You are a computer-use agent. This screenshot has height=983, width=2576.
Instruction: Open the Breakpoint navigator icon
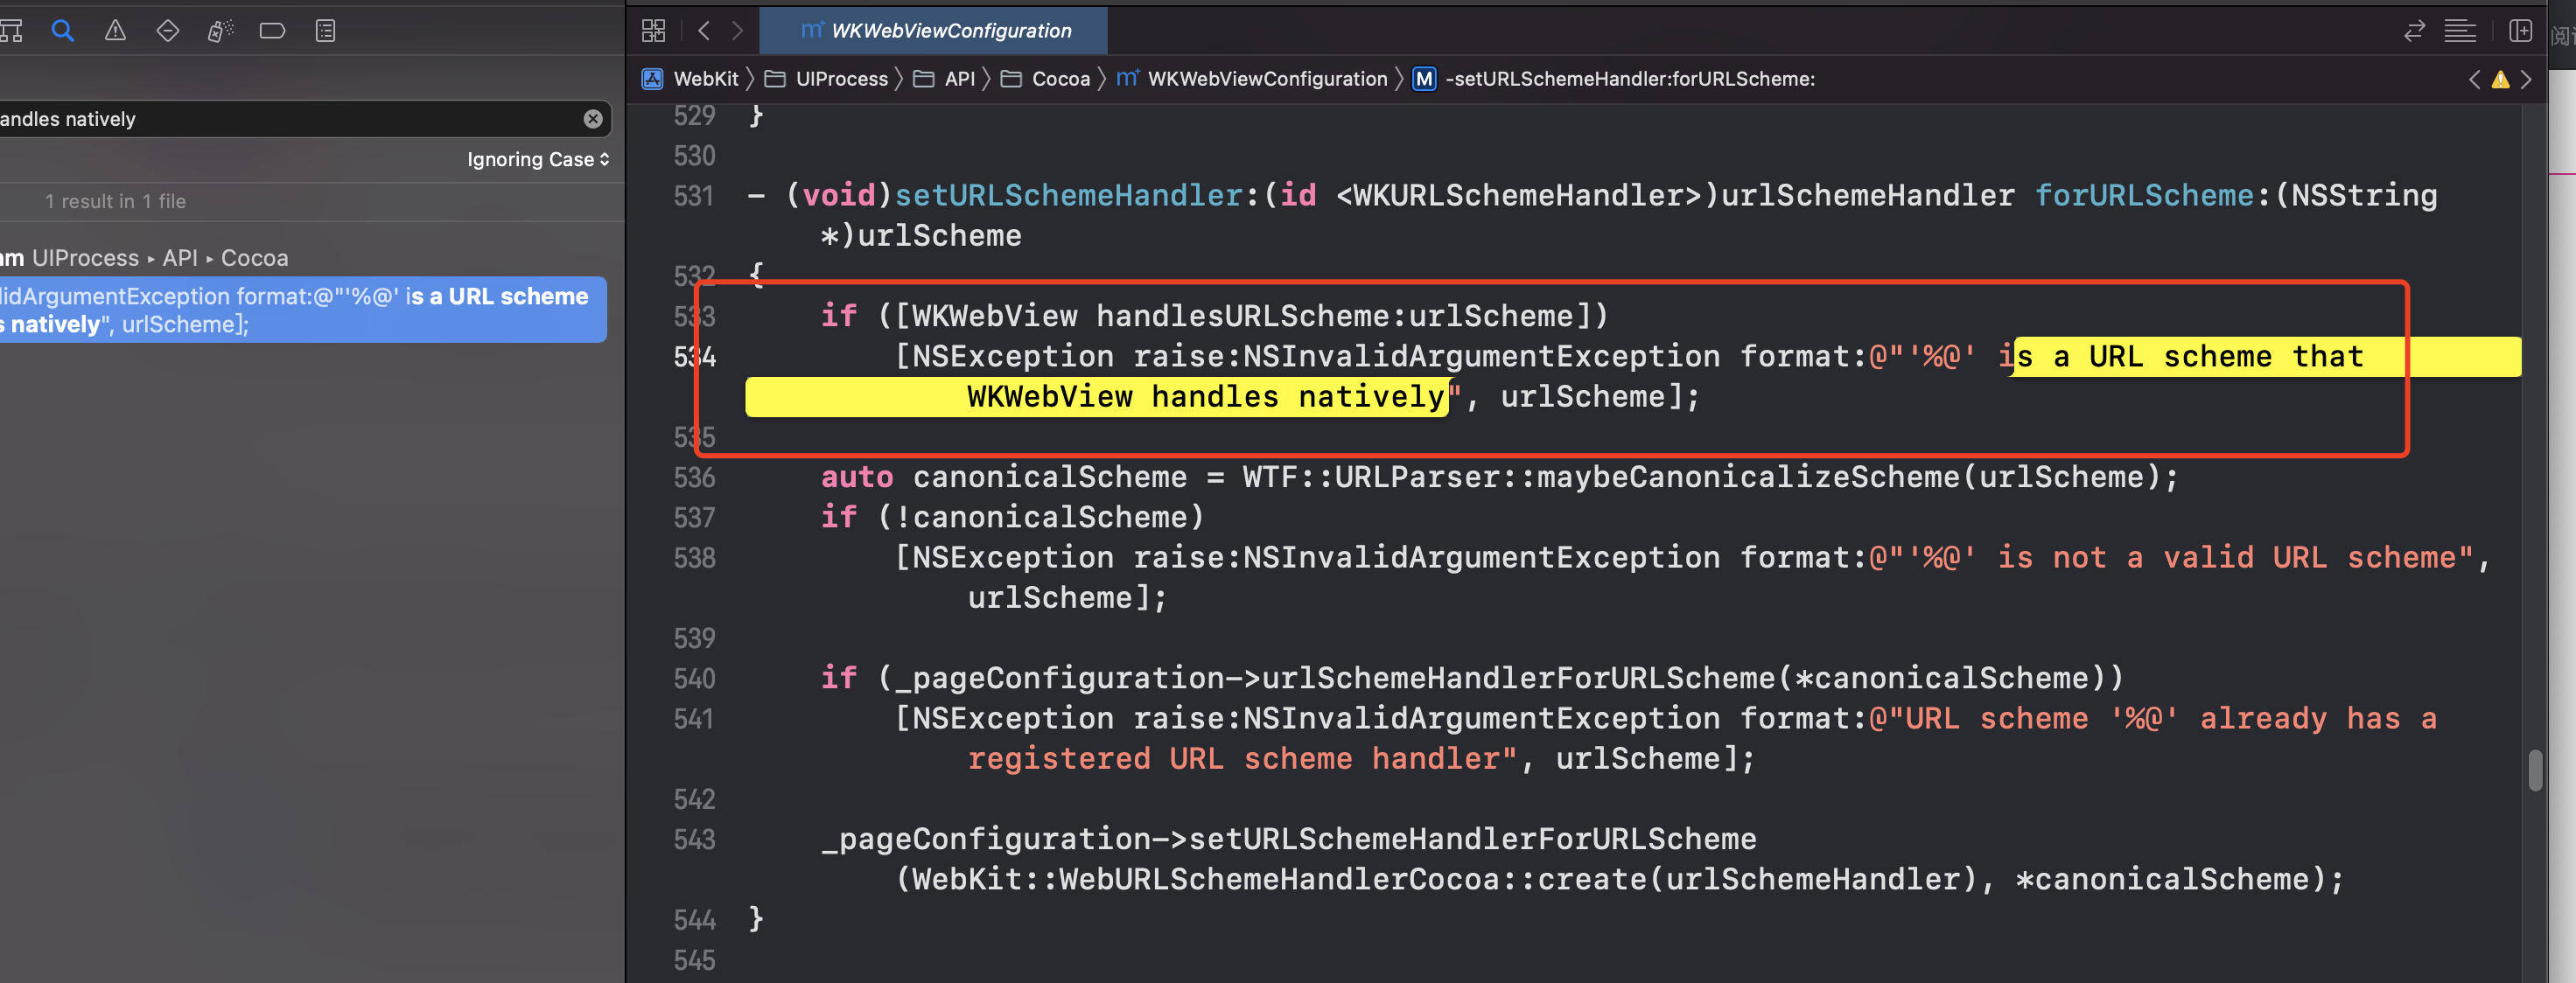(272, 31)
